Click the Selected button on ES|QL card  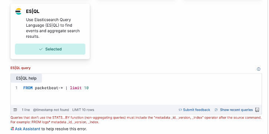pyautogui.click(x=50, y=49)
